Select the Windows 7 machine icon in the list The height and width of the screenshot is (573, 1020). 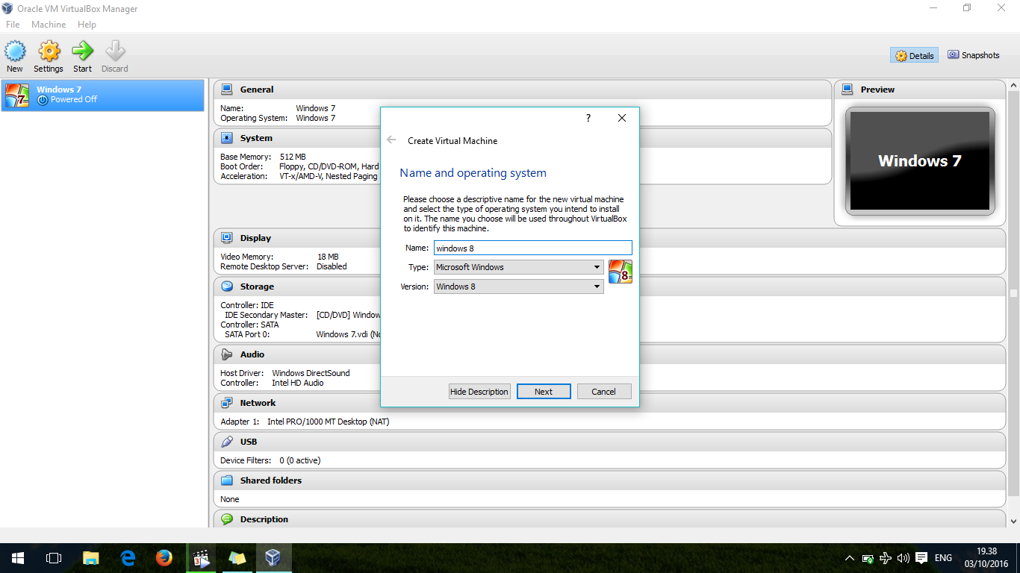tap(17, 95)
